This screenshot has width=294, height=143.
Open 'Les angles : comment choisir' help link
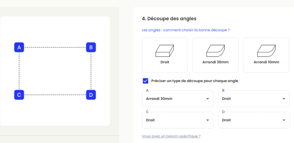186,30
